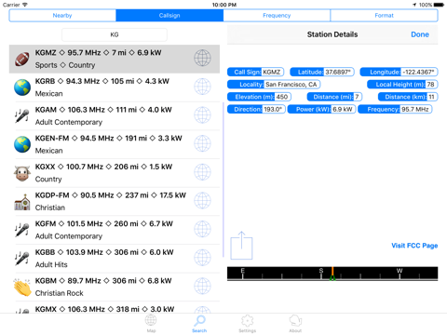Open web globe for KGAM row
The image size is (447, 335).
coord(202,115)
